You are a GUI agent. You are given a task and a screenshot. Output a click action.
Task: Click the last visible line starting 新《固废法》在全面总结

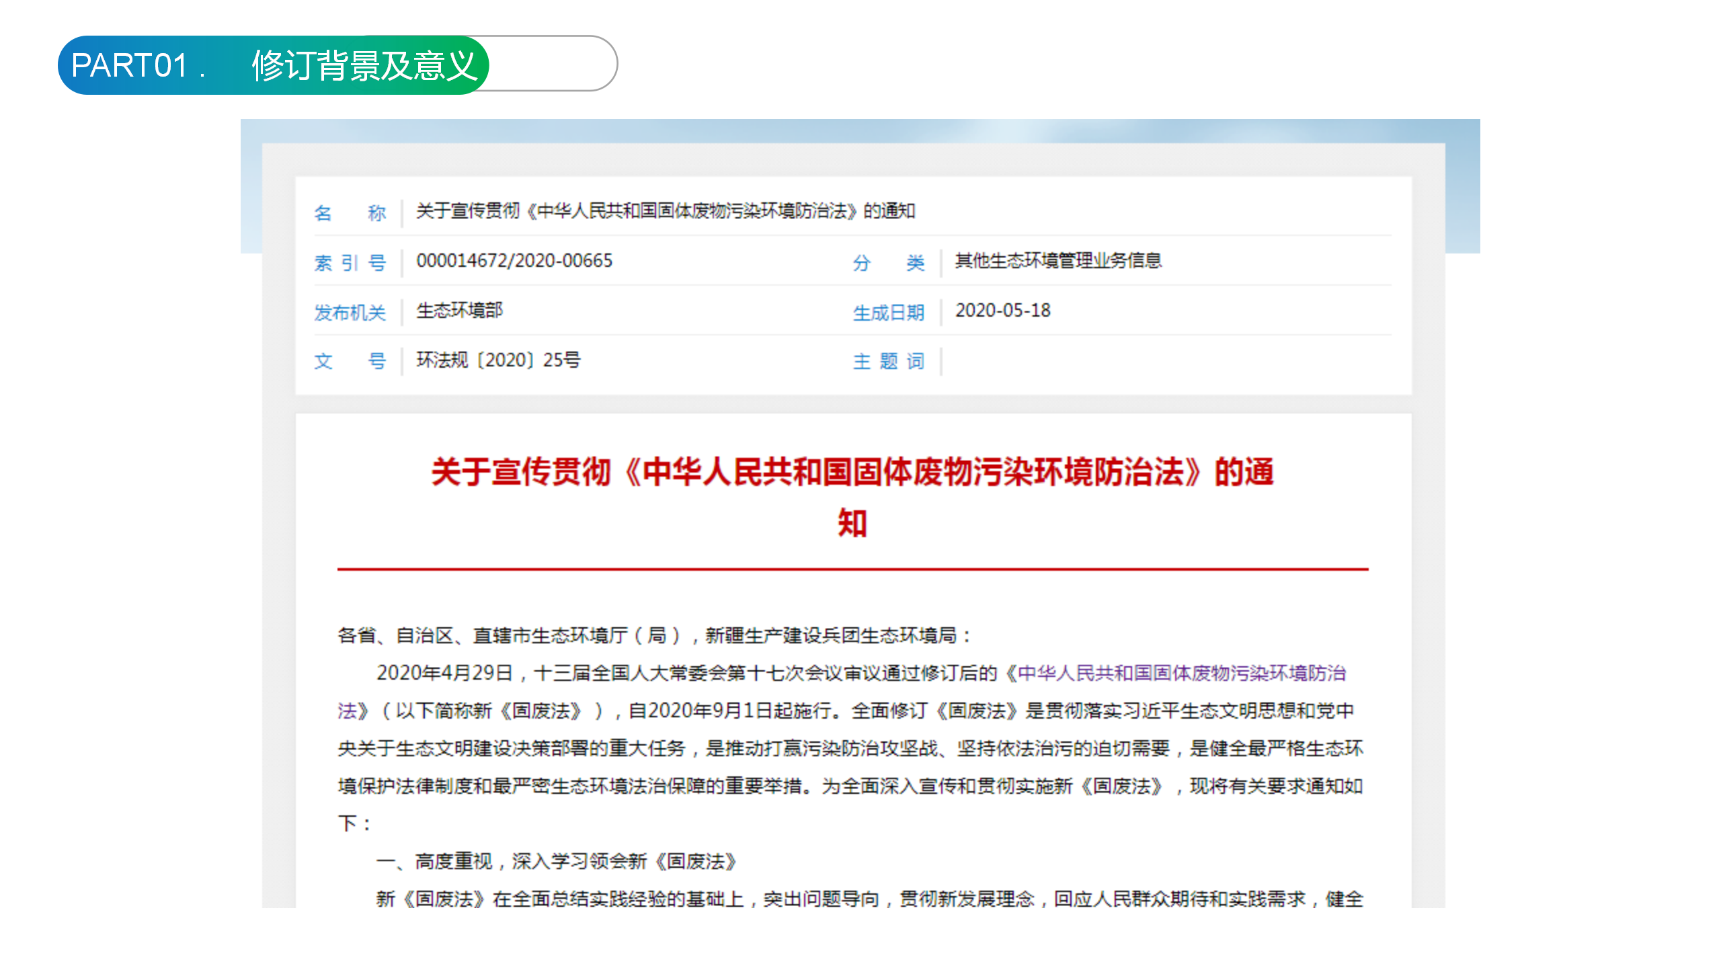[869, 899]
